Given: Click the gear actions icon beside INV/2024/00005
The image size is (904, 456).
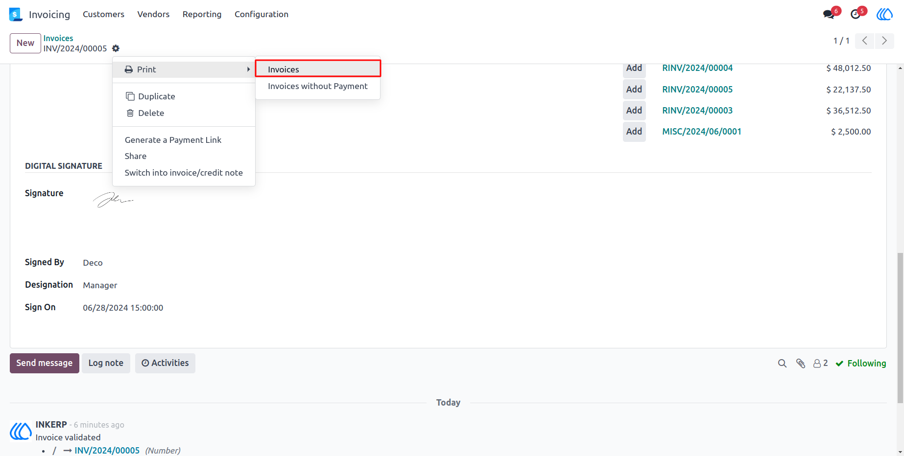Looking at the screenshot, I should pyautogui.click(x=116, y=48).
